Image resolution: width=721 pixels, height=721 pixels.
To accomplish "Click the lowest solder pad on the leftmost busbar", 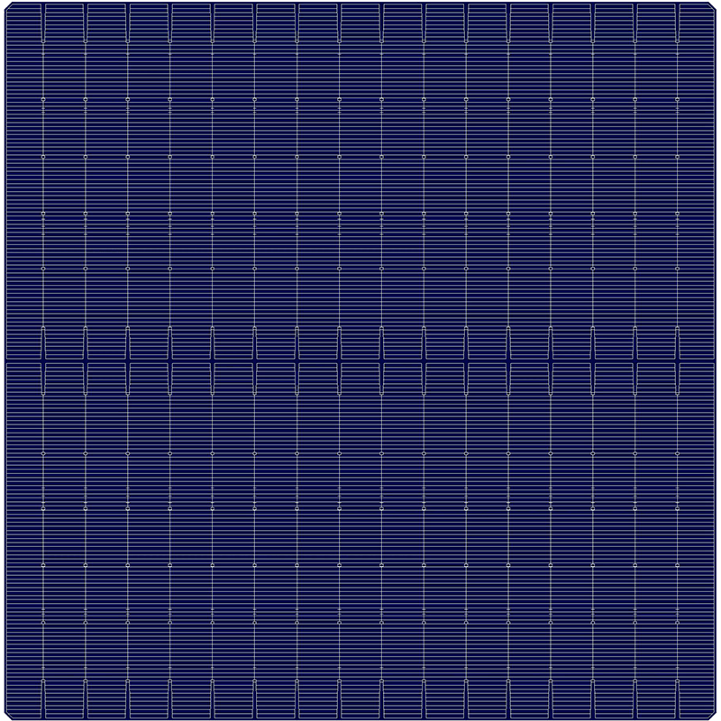I will click(42, 622).
